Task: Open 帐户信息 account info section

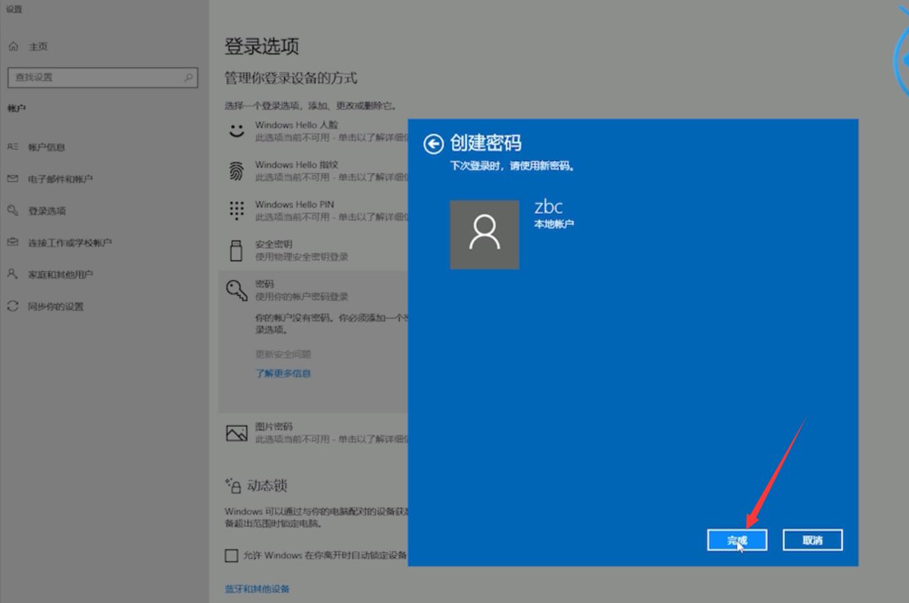Action: point(46,147)
